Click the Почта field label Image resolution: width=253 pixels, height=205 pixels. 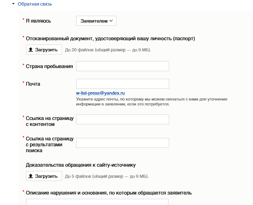click(33, 84)
